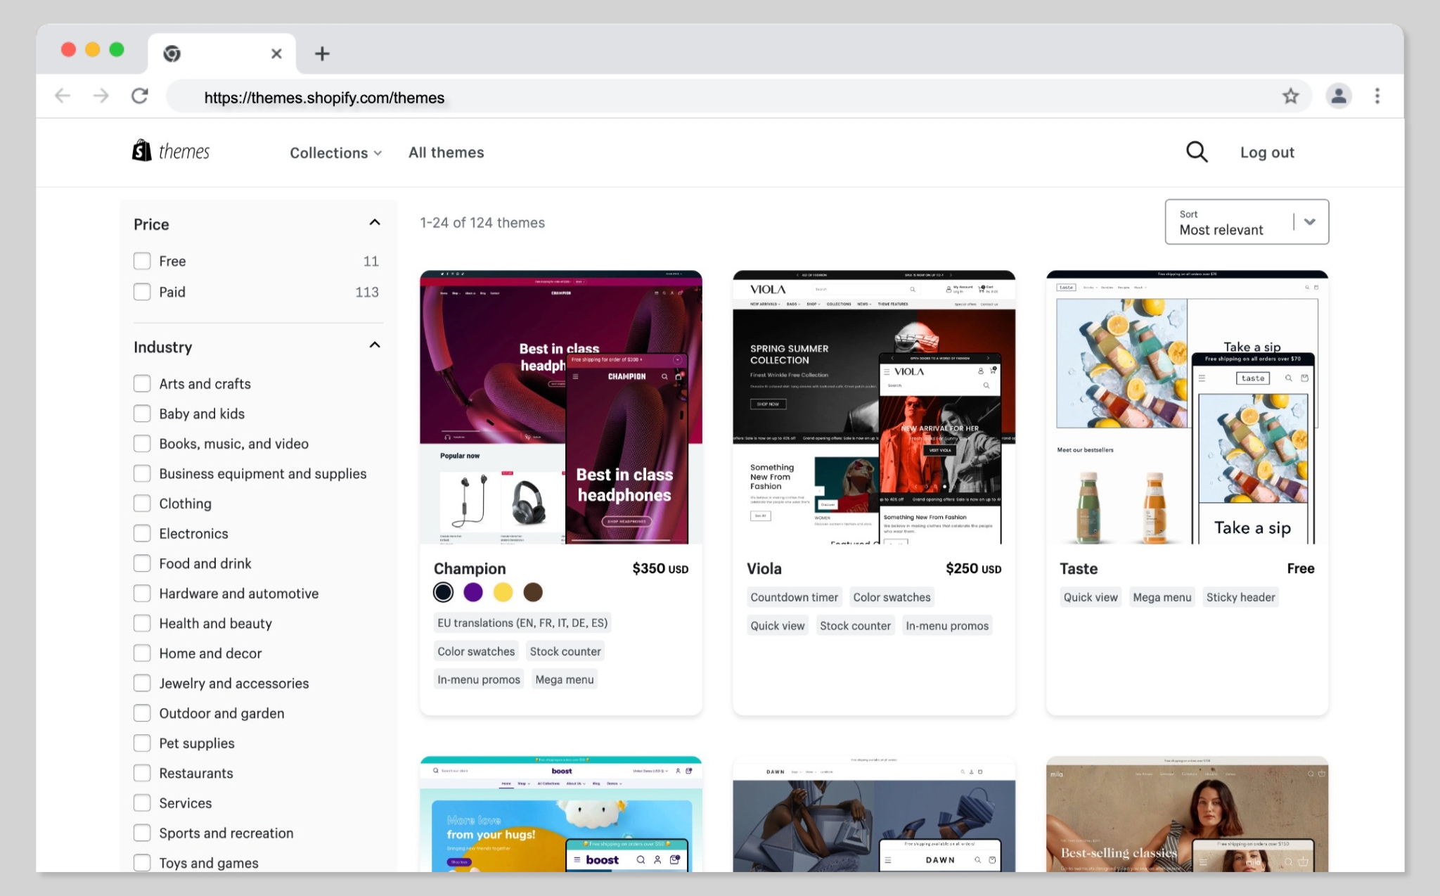This screenshot has width=1440, height=896.
Task: Switch to the All themes view
Action: (x=446, y=152)
